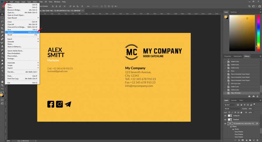
Task: Expand the Open Recent submenu
Action: [13, 18]
